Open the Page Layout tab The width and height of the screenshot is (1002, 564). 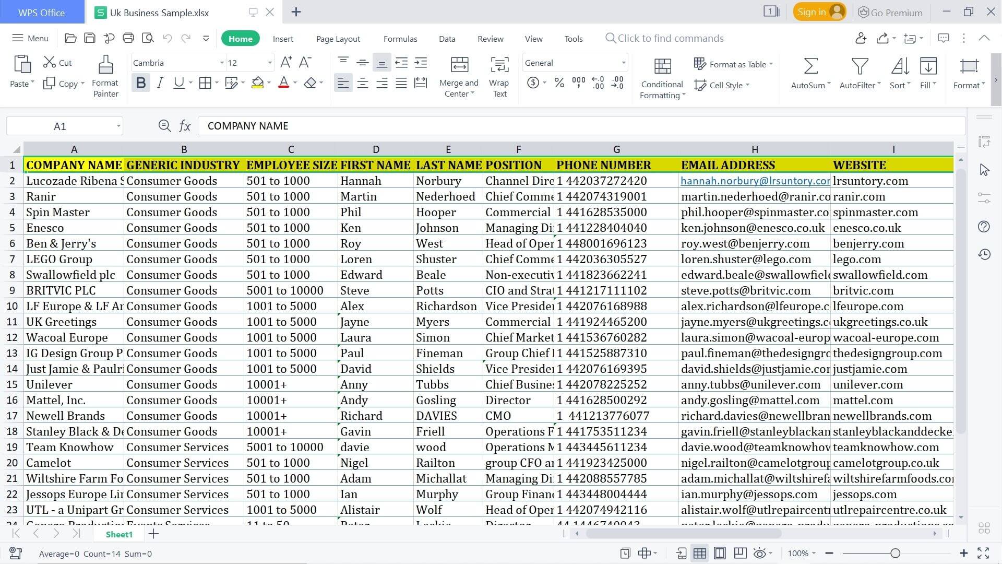(x=338, y=39)
